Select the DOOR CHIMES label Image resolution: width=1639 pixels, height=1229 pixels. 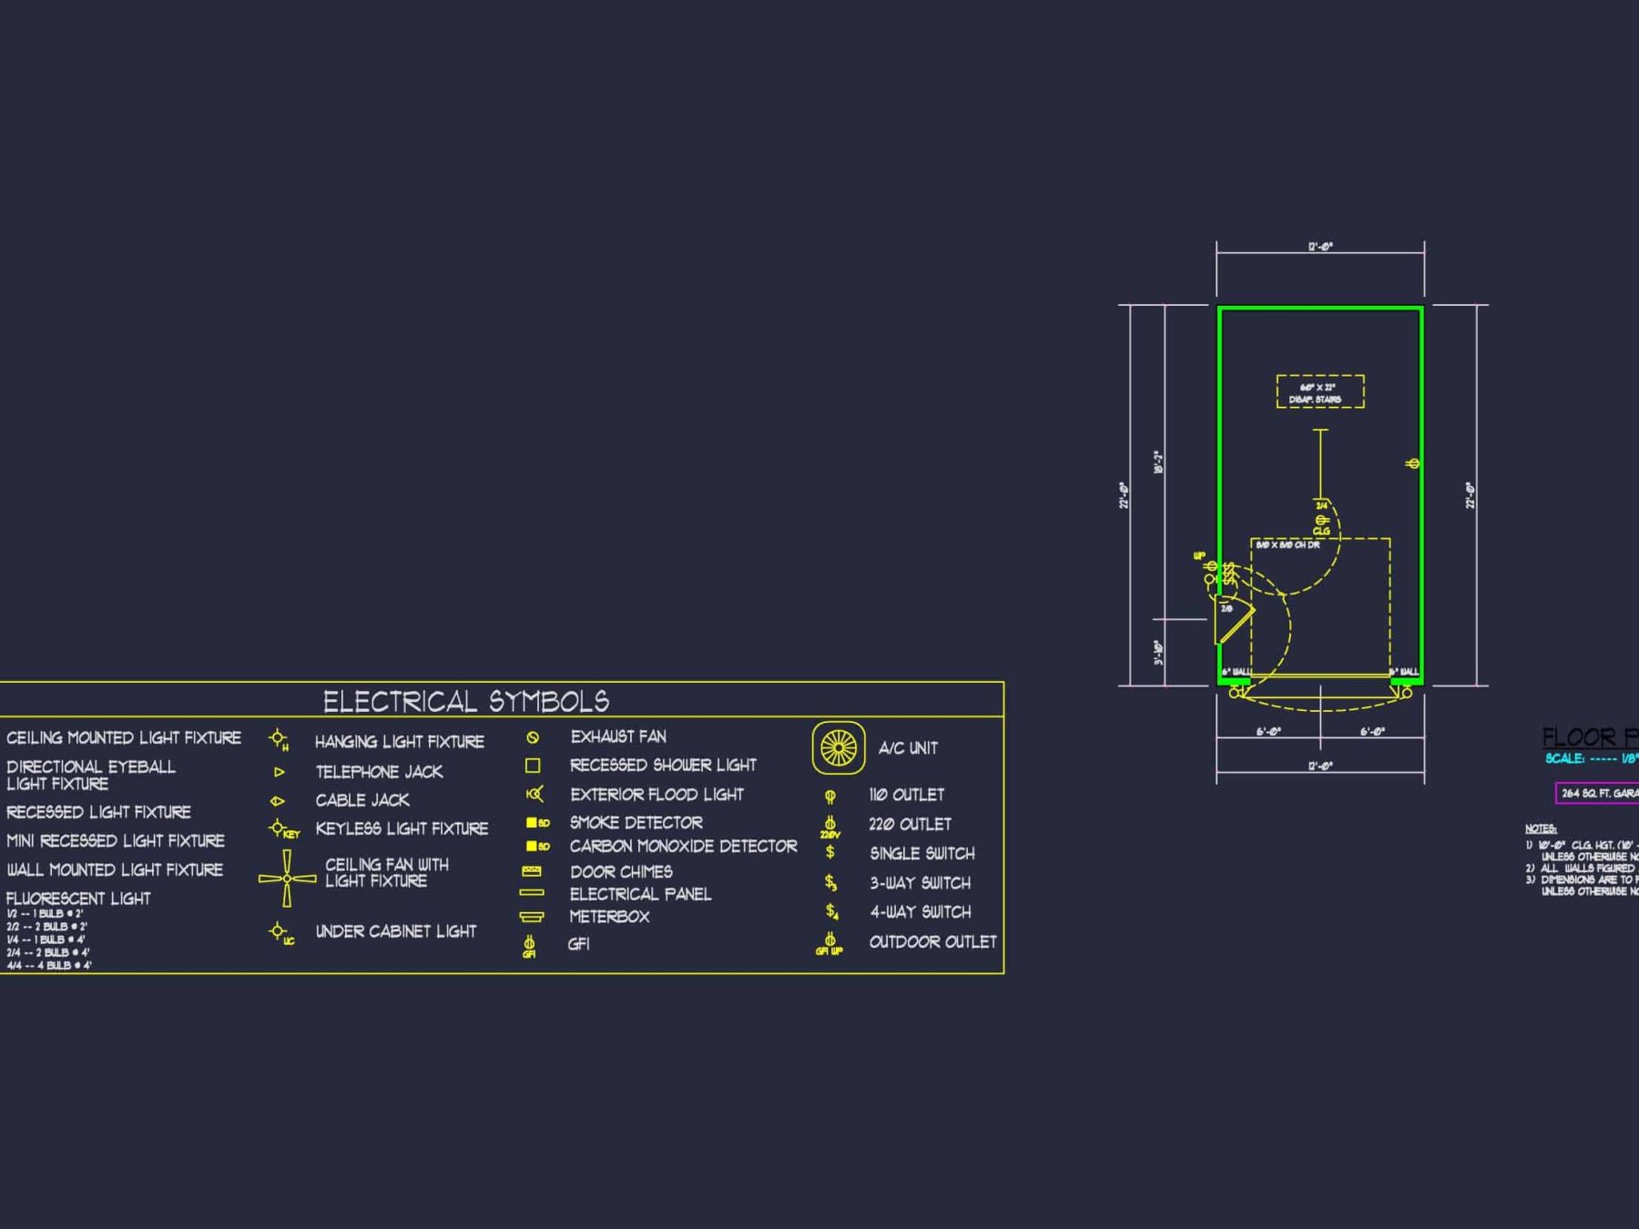click(621, 872)
